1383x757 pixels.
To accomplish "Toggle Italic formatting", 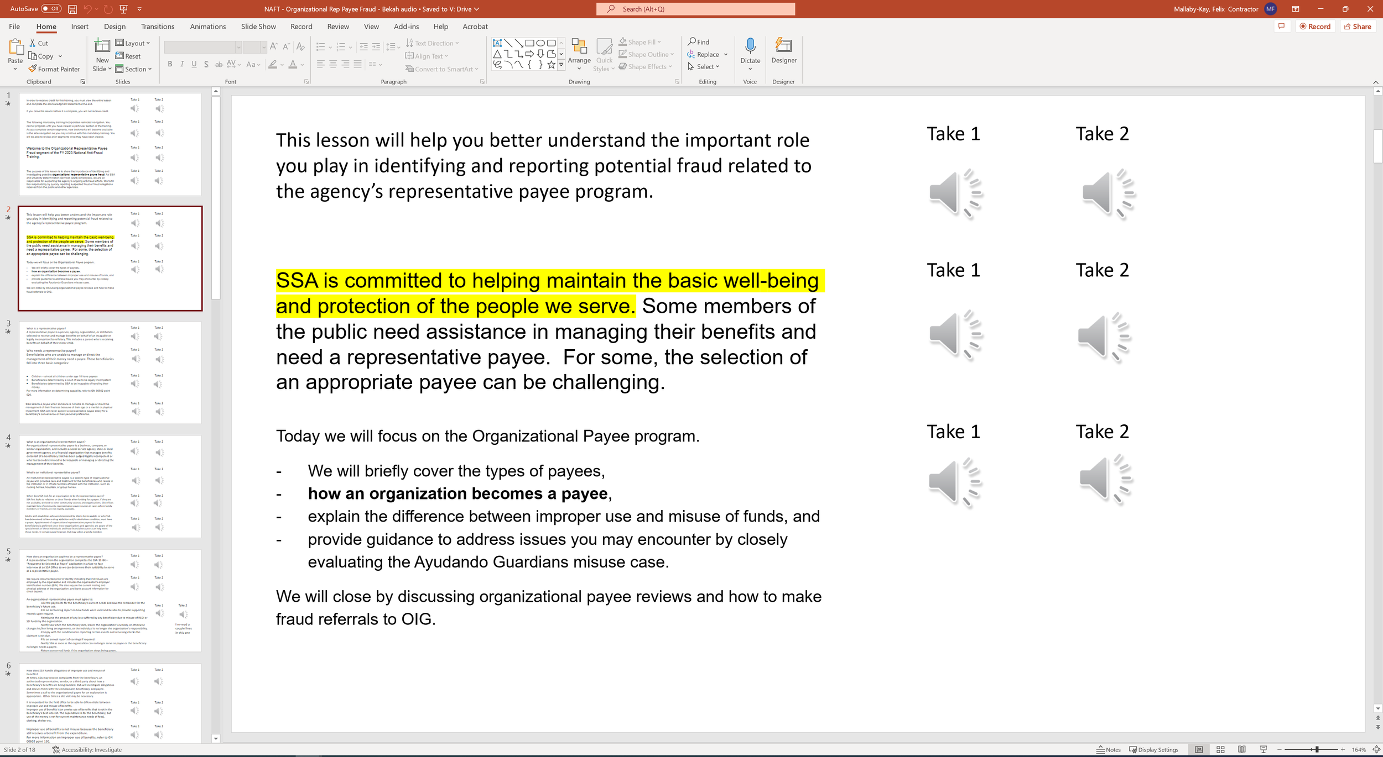I will 182,64.
